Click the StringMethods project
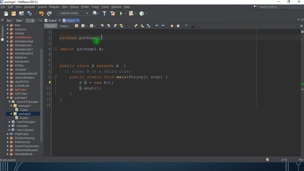The image size is (304, 171). pyautogui.click(x=24, y=154)
